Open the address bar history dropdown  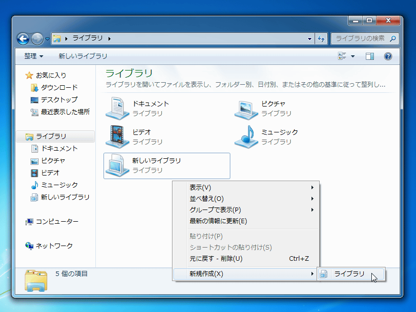point(309,39)
